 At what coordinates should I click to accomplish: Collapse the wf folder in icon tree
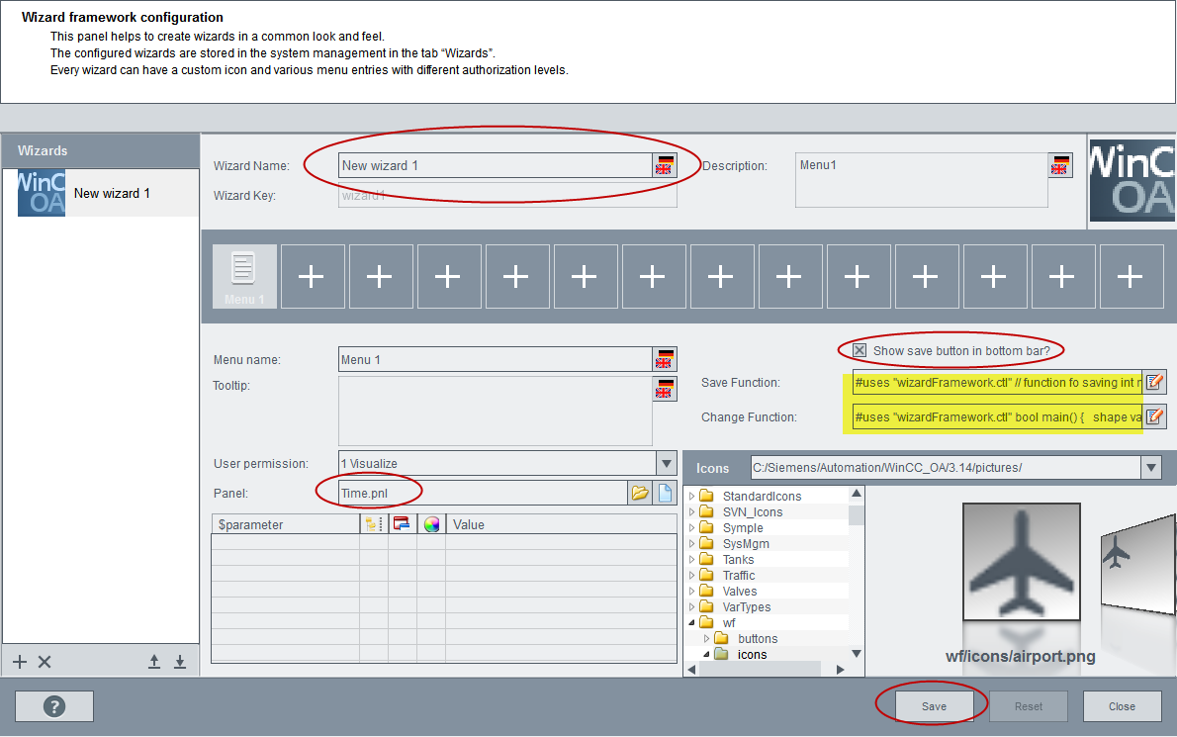pos(691,623)
